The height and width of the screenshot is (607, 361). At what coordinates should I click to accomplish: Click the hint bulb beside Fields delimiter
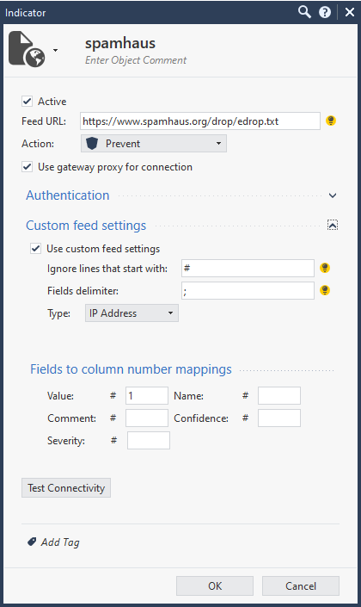325,290
